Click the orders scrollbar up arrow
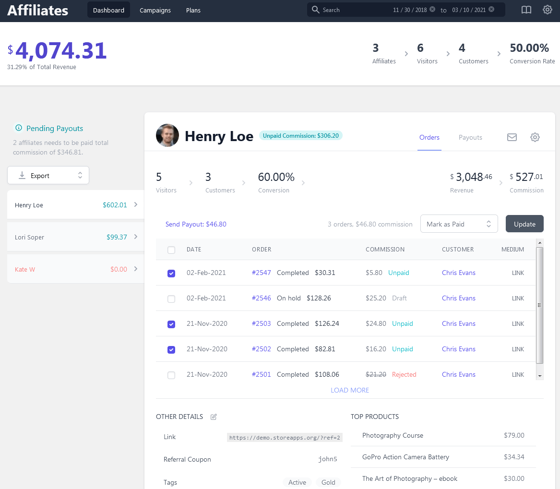 pos(540,243)
